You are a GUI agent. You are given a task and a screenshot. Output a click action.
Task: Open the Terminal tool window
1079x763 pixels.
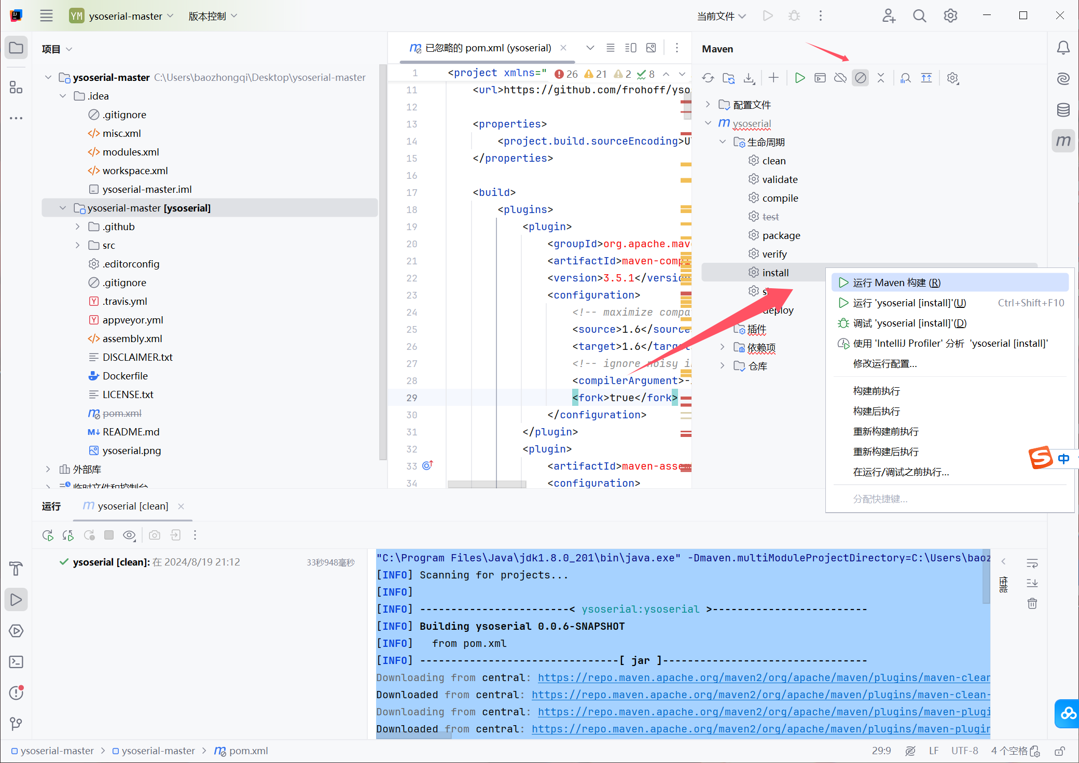[16, 662]
